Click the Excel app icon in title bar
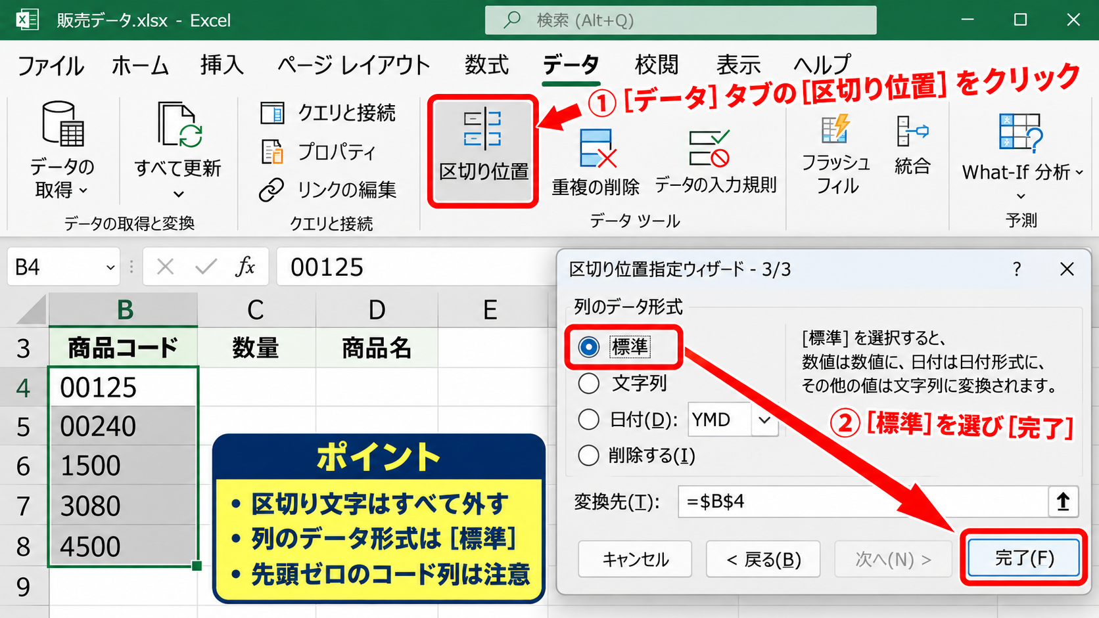 click(x=27, y=20)
